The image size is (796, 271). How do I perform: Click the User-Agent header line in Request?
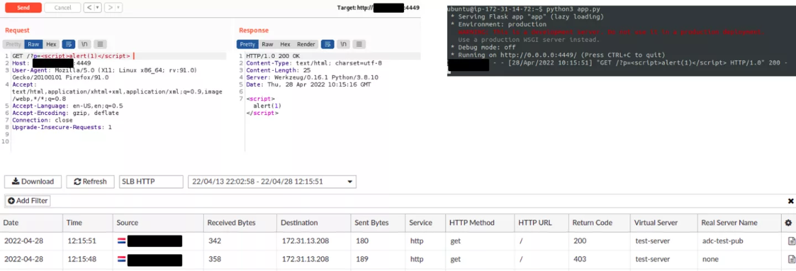tap(104, 74)
